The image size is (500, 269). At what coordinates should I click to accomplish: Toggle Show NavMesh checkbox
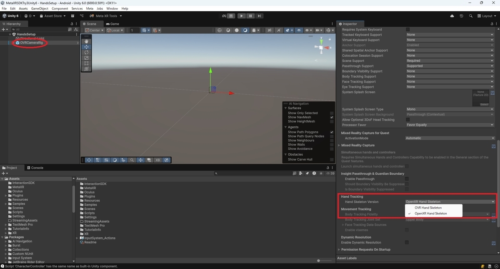(332, 117)
